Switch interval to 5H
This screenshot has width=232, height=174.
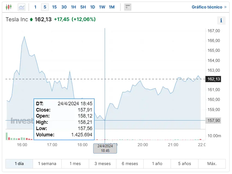(x=83, y=7)
